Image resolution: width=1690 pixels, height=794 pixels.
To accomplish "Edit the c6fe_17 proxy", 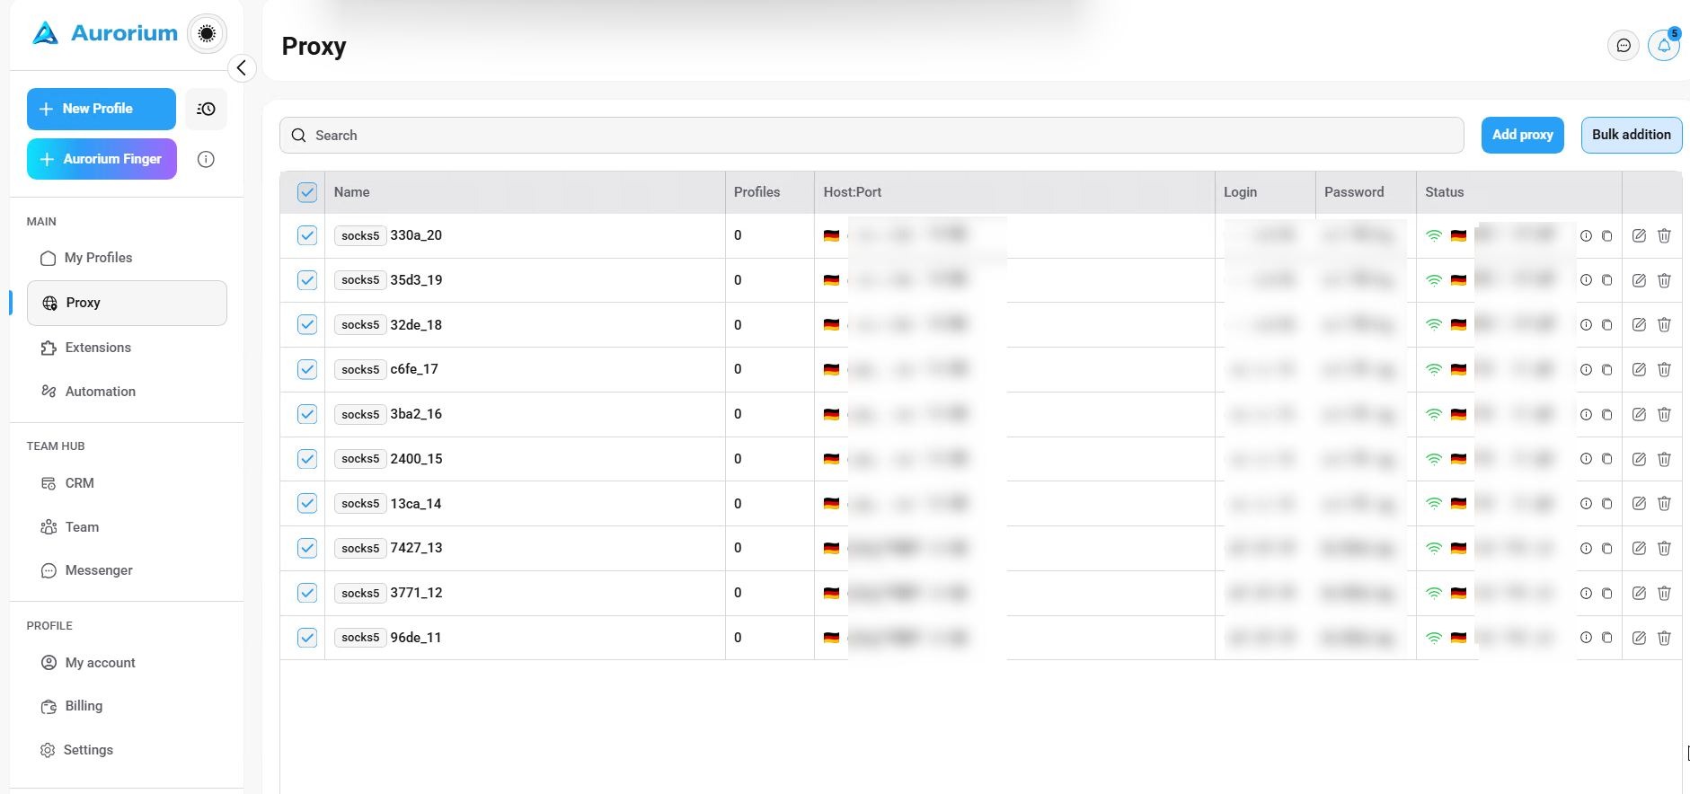I will (1639, 369).
